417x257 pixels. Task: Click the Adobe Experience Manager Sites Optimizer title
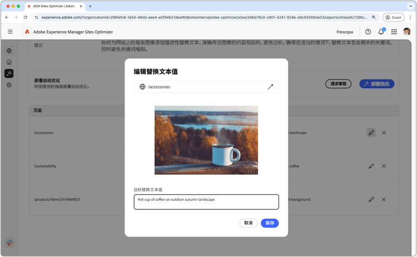click(x=73, y=32)
